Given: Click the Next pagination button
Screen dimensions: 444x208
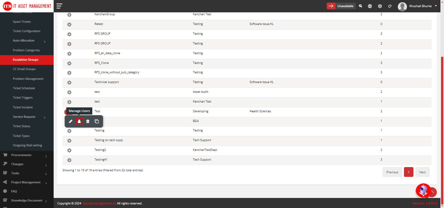Looking at the screenshot, I should pyautogui.click(x=422, y=172).
